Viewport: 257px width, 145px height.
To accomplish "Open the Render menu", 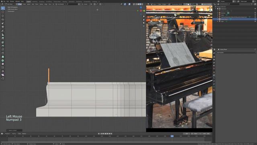I will pyautogui.click(x=12, y=1).
